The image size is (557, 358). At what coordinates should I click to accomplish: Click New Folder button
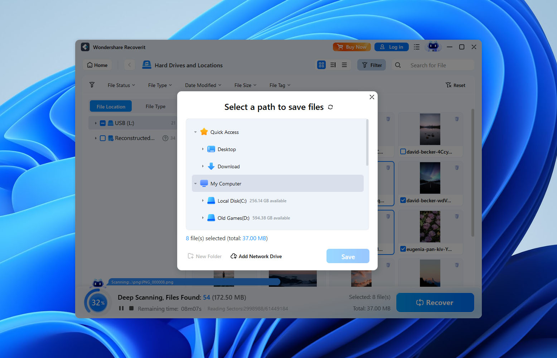(x=205, y=256)
